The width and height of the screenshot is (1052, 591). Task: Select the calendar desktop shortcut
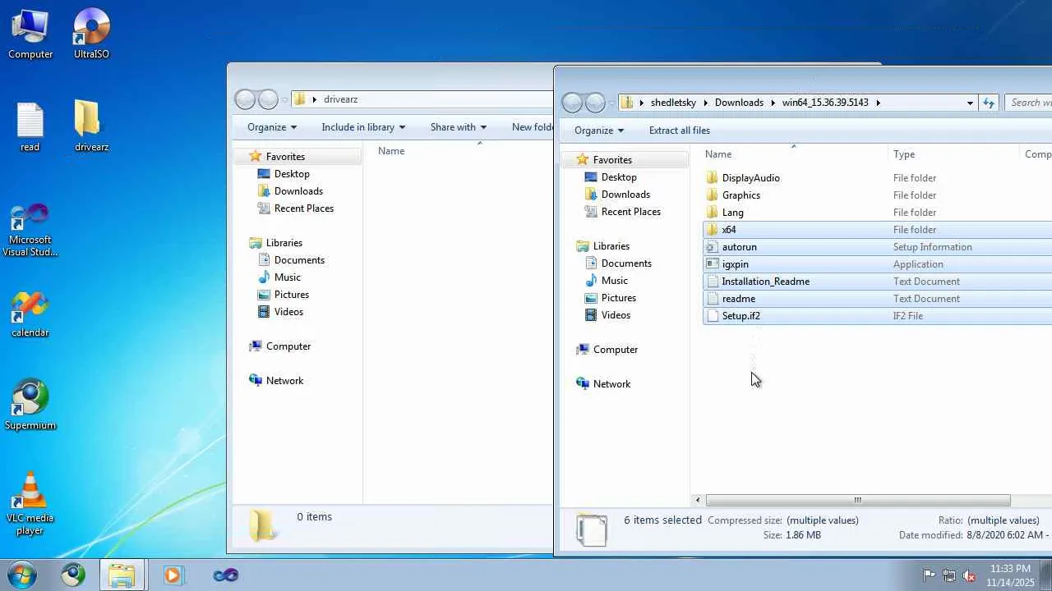tap(30, 314)
